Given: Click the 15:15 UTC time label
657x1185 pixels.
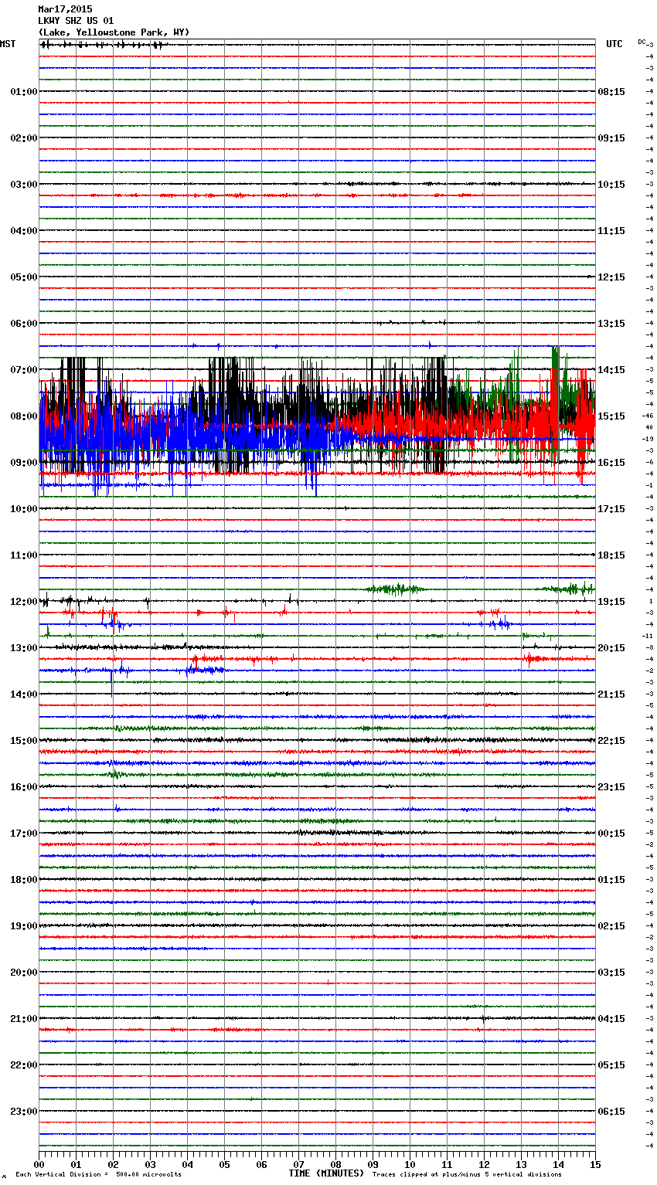Looking at the screenshot, I should coord(611,416).
